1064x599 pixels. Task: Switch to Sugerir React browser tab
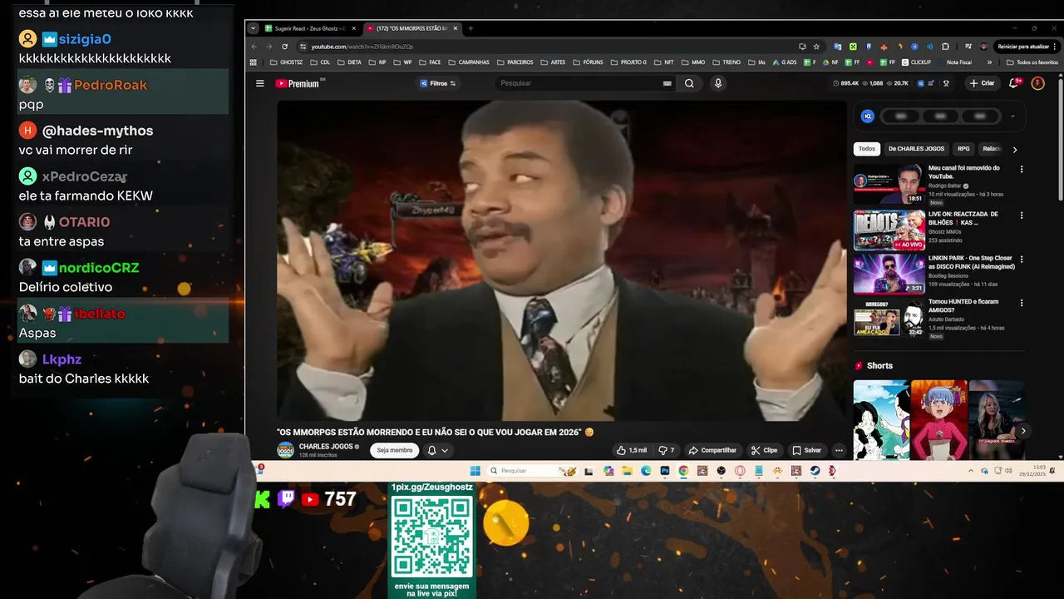point(312,28)
